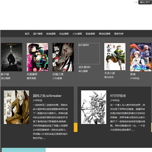The height and width of the screenshot is (152, 152).
Task: Open the 耽美漫画 navigation item
Action: [x=90, y=34]
